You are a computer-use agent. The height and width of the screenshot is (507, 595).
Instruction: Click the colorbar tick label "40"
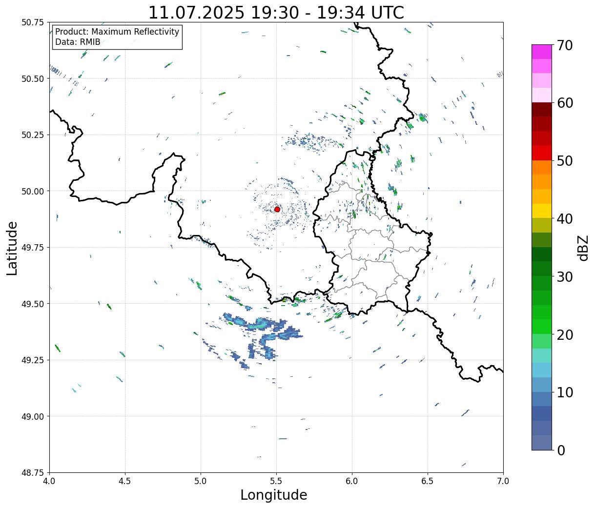click(565, 219)
